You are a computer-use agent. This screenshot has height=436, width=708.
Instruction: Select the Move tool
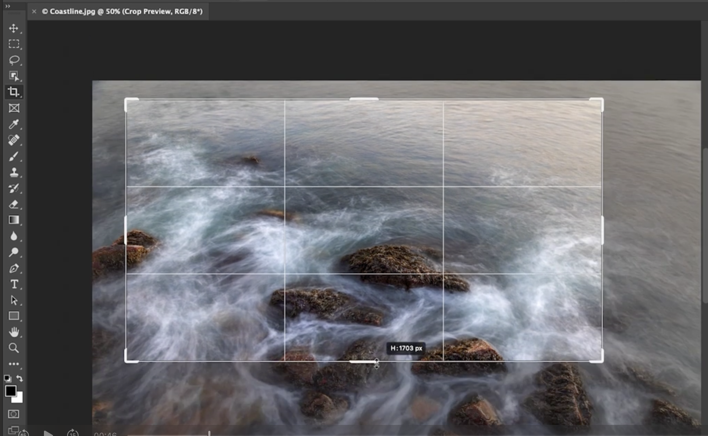coord(14,28)
